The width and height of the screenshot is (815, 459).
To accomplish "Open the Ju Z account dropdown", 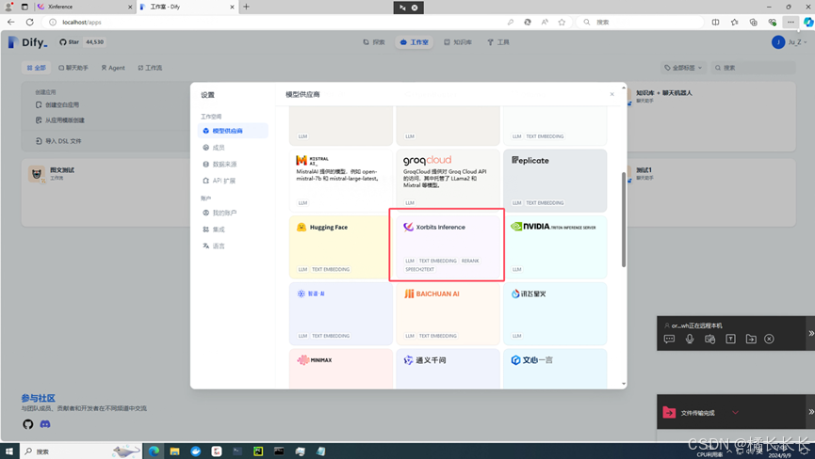I will pyautogui.click(x=789, y=42).
